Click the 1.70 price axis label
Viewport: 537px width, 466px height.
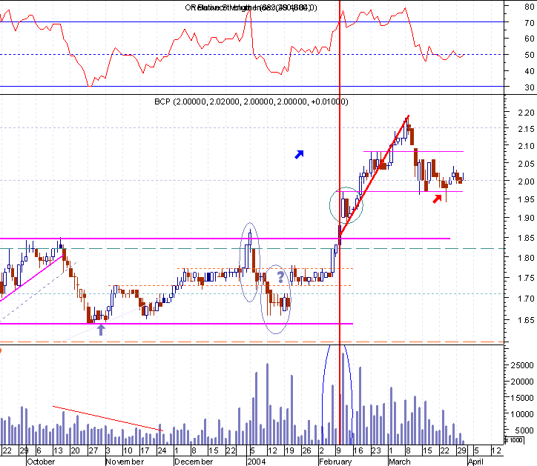[x=526, y=299]
